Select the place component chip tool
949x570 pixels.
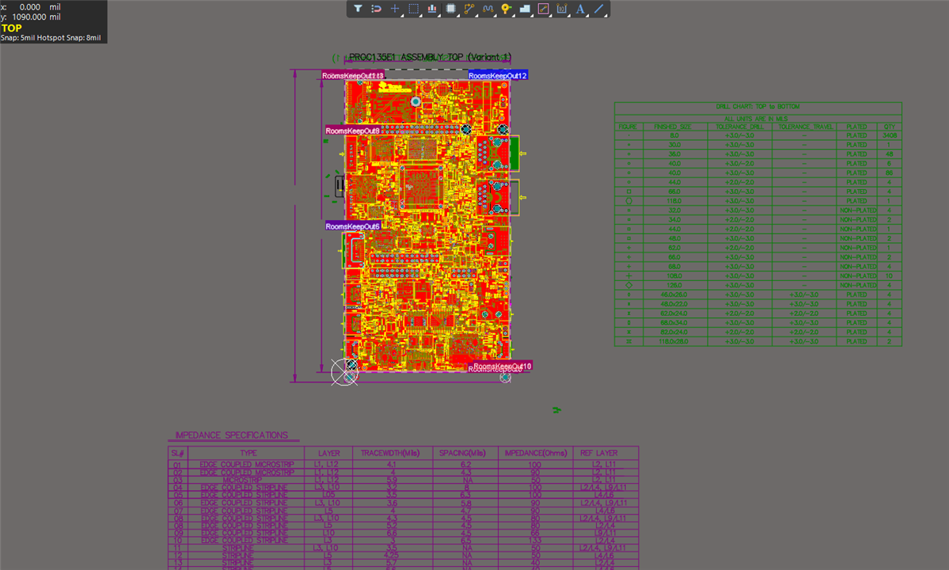[x=451, y=9]
